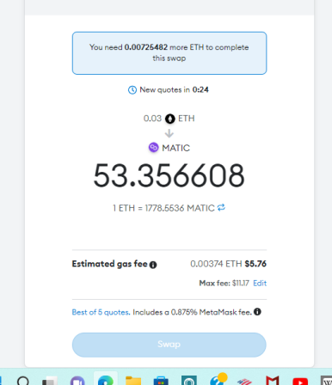Click the rate switch arrows beside 1778.5536 MATIC
This screenshot has height=385, width=332.
pyautogui.click(x=221, y=207)
